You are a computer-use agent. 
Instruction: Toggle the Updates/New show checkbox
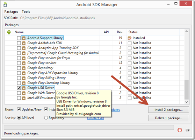point(19,109)
